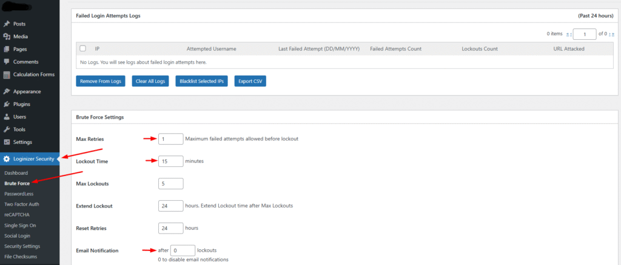Click Blacklist Selected IPs button
The image size is (621, 265).
pos(201,81)
